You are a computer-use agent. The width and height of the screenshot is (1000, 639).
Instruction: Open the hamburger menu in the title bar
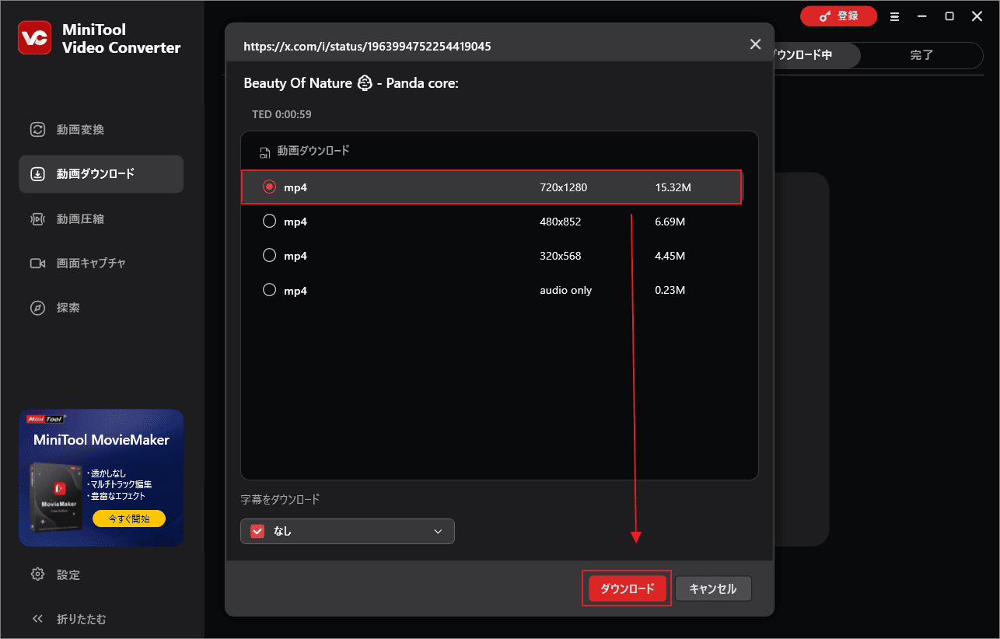tap(894, 16)
